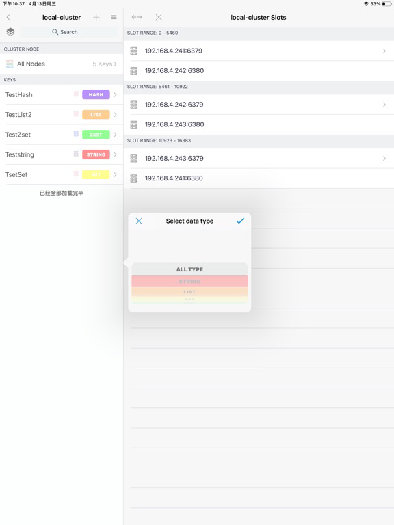Select node 192.168.4.243:6380
Viewport: 394px width, 525px height.
pos(259,125)
